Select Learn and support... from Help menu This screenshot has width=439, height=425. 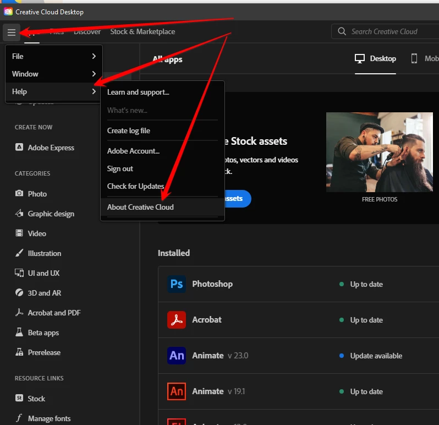tap(138, 92)
